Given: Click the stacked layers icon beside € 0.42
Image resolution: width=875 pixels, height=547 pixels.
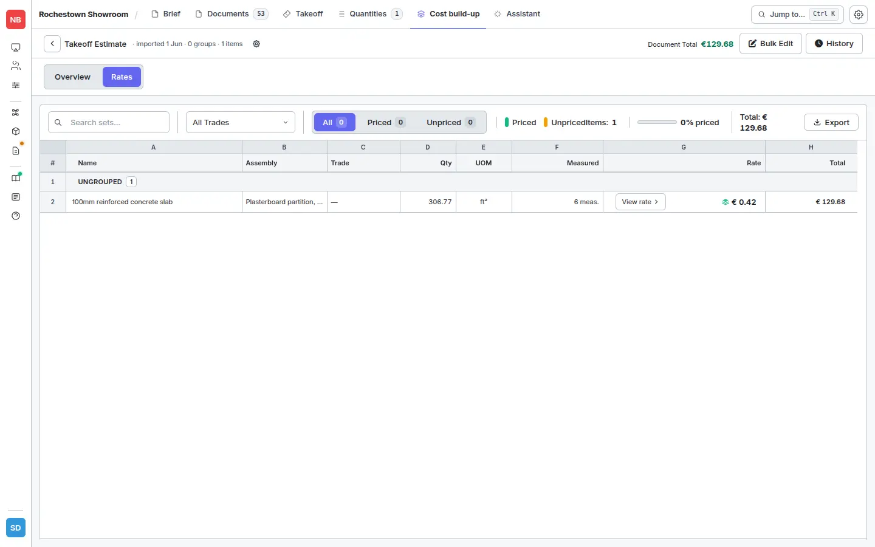Looking at the screenshot, I should coord(725,202).
